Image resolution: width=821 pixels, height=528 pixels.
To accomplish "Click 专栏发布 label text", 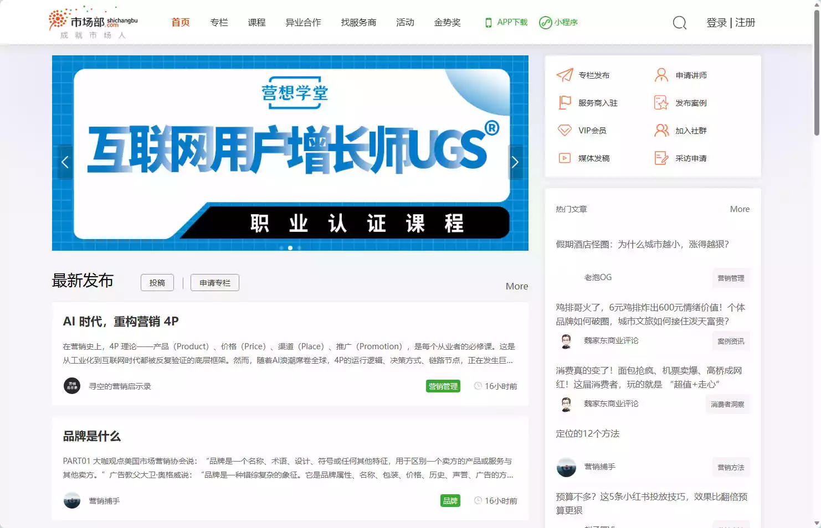I will point(594,75).
